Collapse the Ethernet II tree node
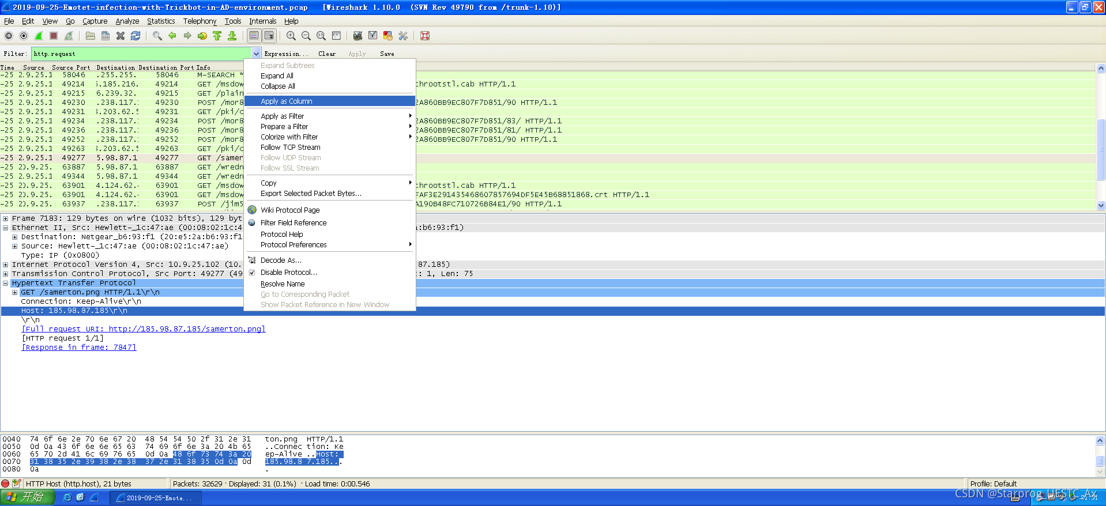Image resolution: width=1106 pixels, height=506 pixels. point(5,228)
